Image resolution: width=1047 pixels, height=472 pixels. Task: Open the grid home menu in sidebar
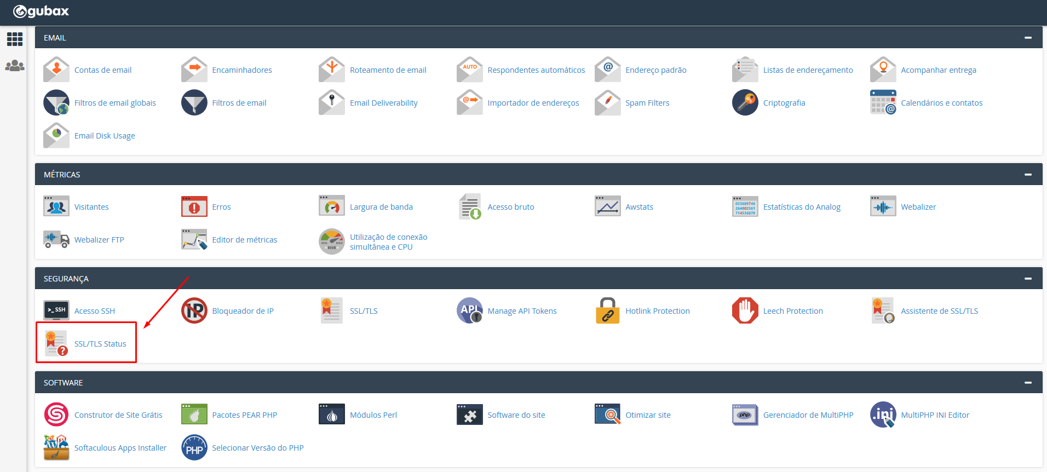15,39
